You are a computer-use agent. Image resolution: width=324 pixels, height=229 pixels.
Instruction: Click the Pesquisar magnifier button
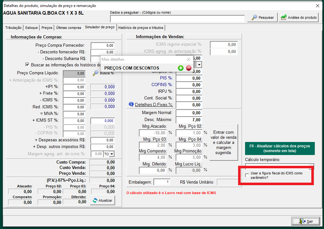[263, 17]
